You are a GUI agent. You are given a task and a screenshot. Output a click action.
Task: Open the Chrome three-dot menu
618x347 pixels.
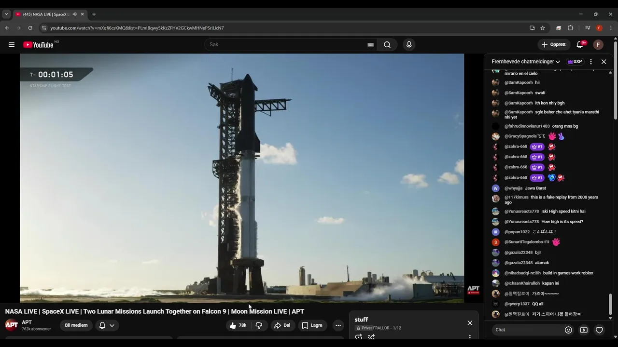pos(611,28)
